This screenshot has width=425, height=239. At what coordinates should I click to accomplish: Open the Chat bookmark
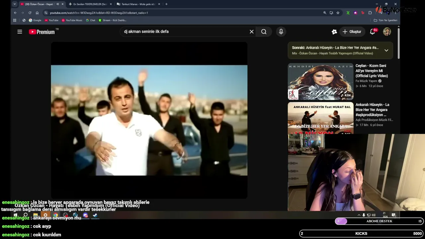click(90, 20)
